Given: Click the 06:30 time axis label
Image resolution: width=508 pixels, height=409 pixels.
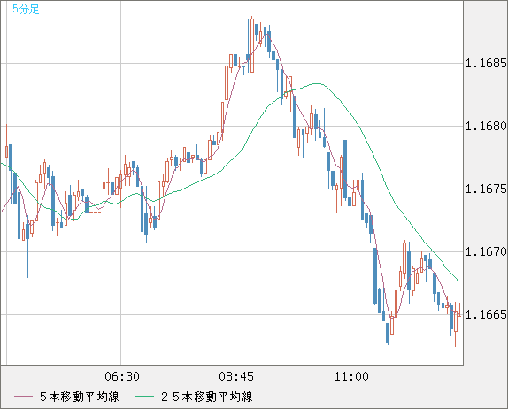Looking at the screenshot, I should coord(122,376).
